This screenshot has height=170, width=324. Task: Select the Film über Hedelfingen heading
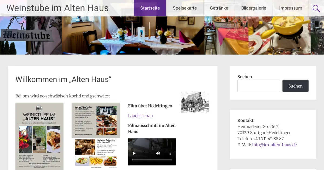pos(150,106)
